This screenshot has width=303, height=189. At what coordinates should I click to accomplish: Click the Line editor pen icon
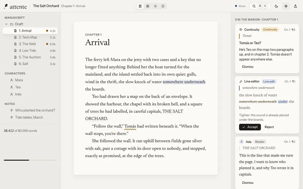pyautogui.click(x=241, y=82)
